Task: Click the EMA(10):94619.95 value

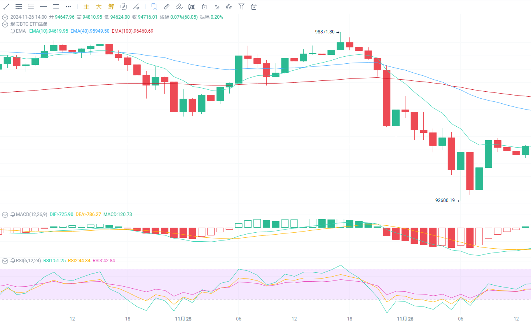Action: pyautogui.click(x=49, y=31)
